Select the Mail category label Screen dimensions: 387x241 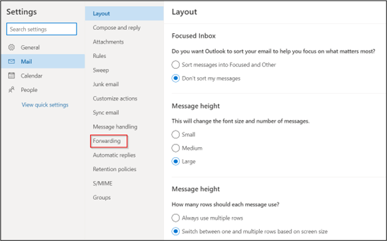coord(26,61)
